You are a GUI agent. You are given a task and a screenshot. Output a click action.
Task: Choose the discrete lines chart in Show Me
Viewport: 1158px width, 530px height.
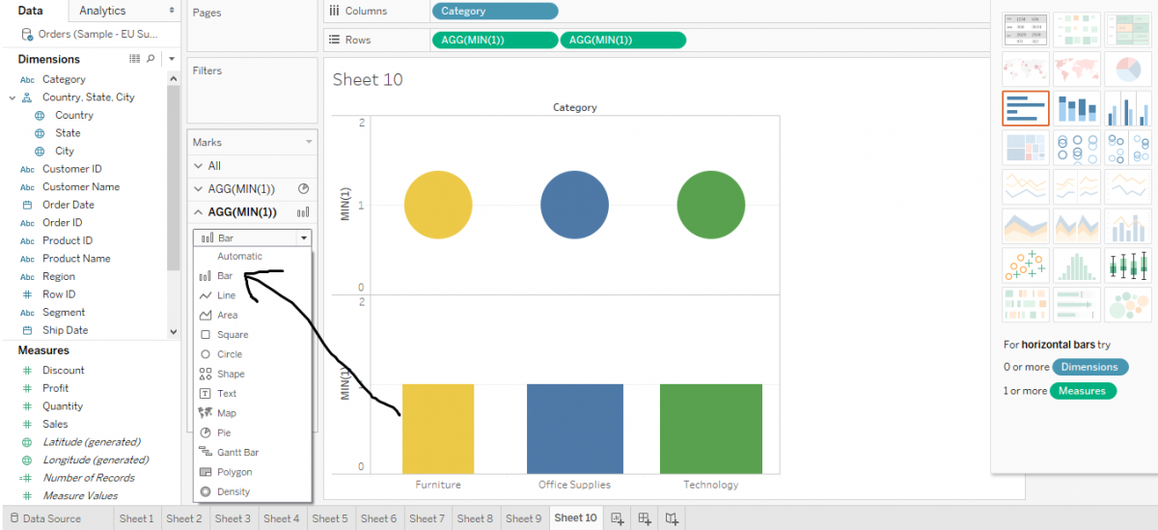[1076, 186]
